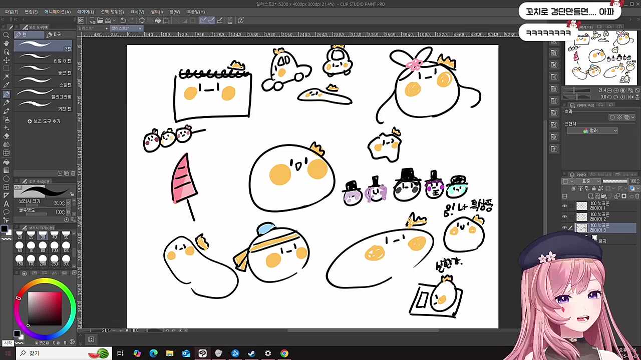Click the Open file folder icon

point(100,20)
